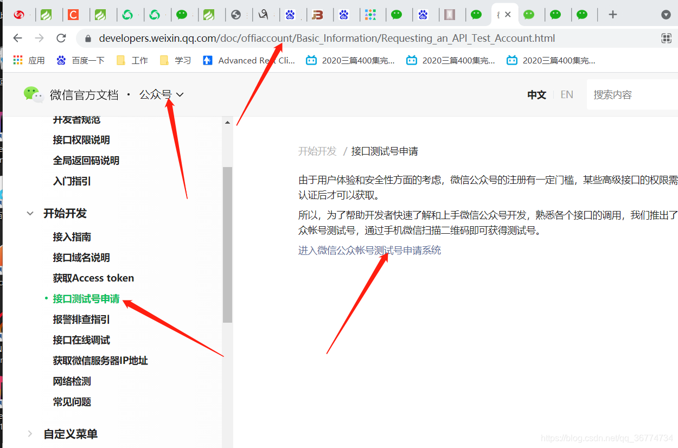Click the 接口测试号申请 breadcrumb text

click(x=385, y=151)
